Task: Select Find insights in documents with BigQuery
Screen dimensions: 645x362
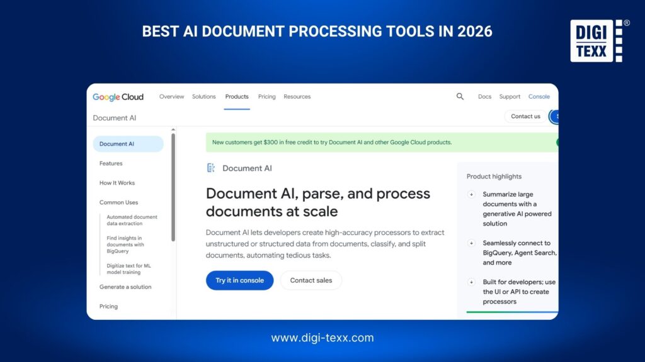Action: (125, 244)
